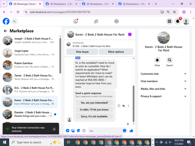Open the account profile avatar menu

(x=186, y=21)
